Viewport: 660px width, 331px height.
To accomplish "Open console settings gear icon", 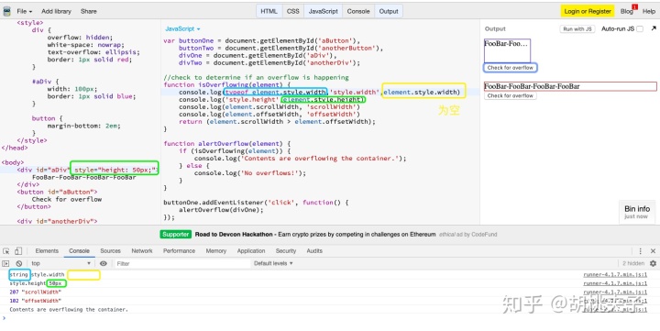I will click(653, 264).
